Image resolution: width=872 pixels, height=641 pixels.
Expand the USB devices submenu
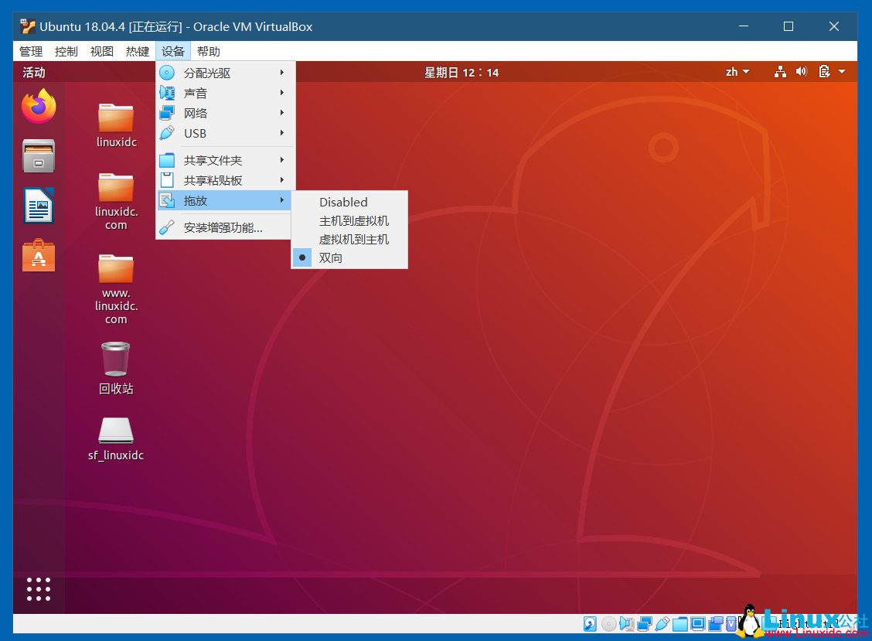click(x=194, y=133)
